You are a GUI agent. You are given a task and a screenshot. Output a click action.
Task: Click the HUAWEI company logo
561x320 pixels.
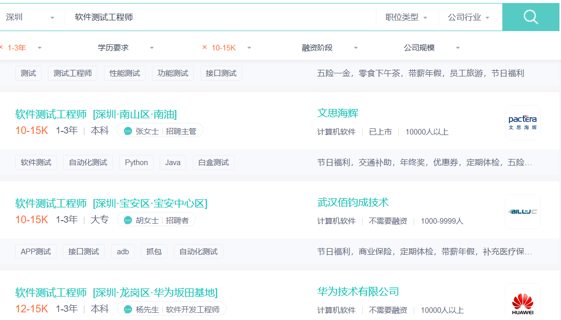tap(522, 301)
